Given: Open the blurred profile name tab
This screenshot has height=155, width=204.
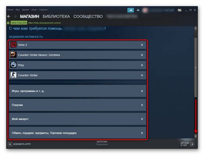Looking at the screenshot, I should (122, 16).
